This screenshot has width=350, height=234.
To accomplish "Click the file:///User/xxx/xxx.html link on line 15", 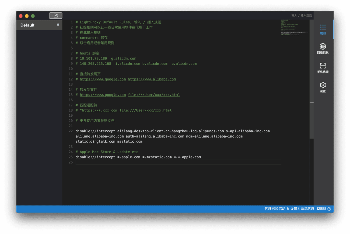I will (154, 95).
